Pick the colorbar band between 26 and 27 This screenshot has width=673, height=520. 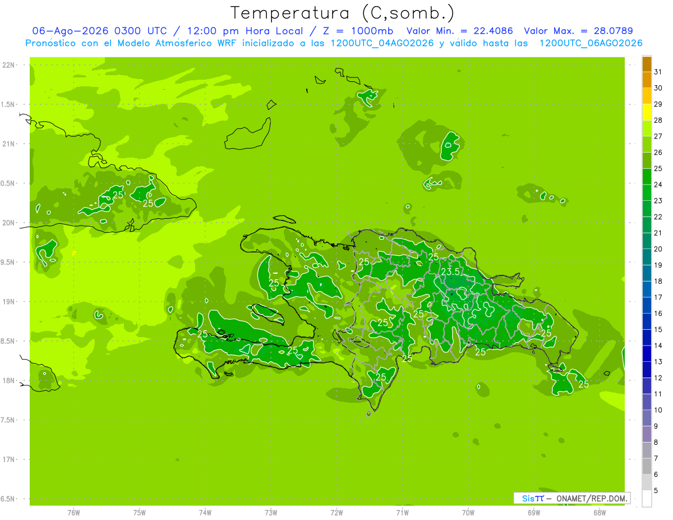(647, 145)
